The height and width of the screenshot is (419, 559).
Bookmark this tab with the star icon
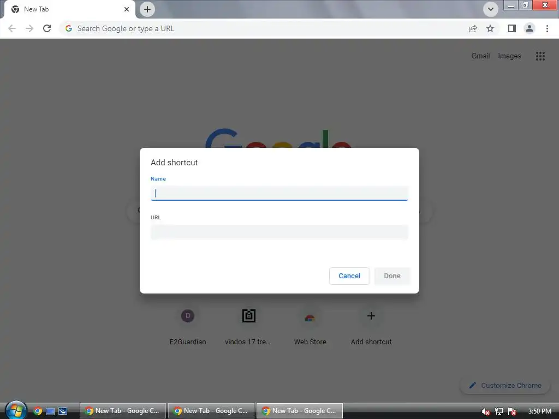click(x=490, y=28)
